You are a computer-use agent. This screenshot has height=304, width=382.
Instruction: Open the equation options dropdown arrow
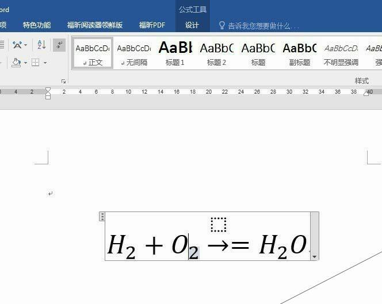tap(315, 257)
